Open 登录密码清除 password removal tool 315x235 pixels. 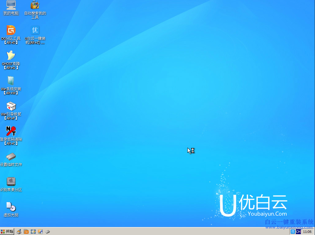pyautogui.click(x=11, y=131)
